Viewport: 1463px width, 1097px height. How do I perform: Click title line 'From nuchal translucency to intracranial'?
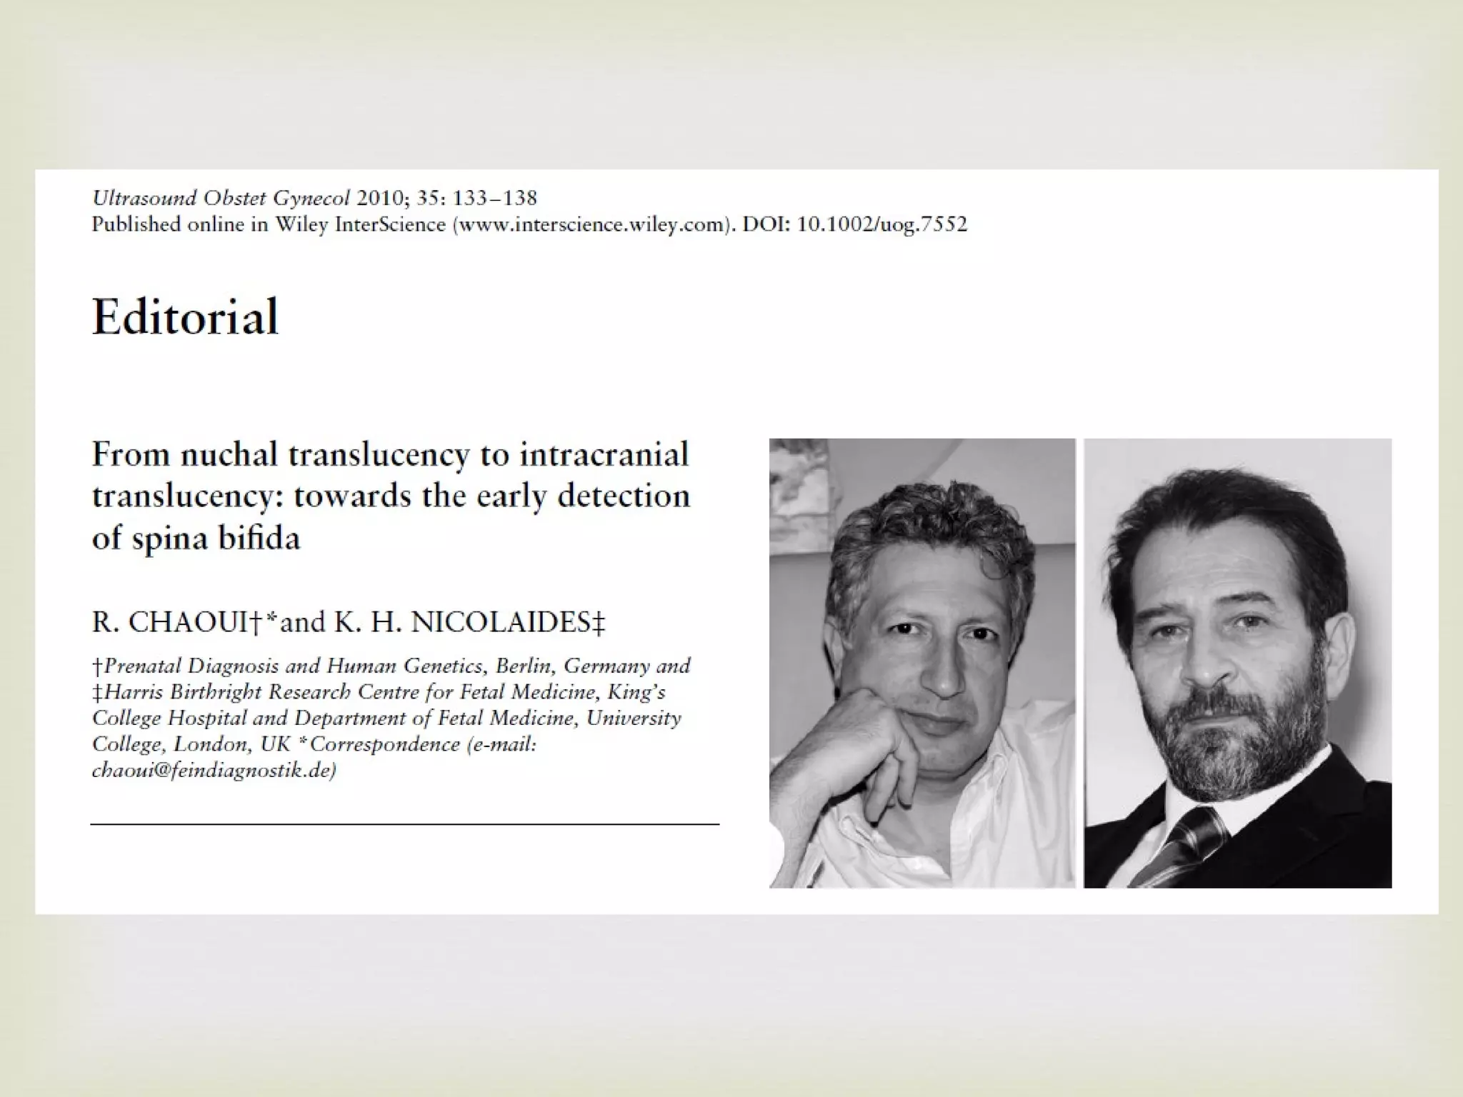pos(390,454)
